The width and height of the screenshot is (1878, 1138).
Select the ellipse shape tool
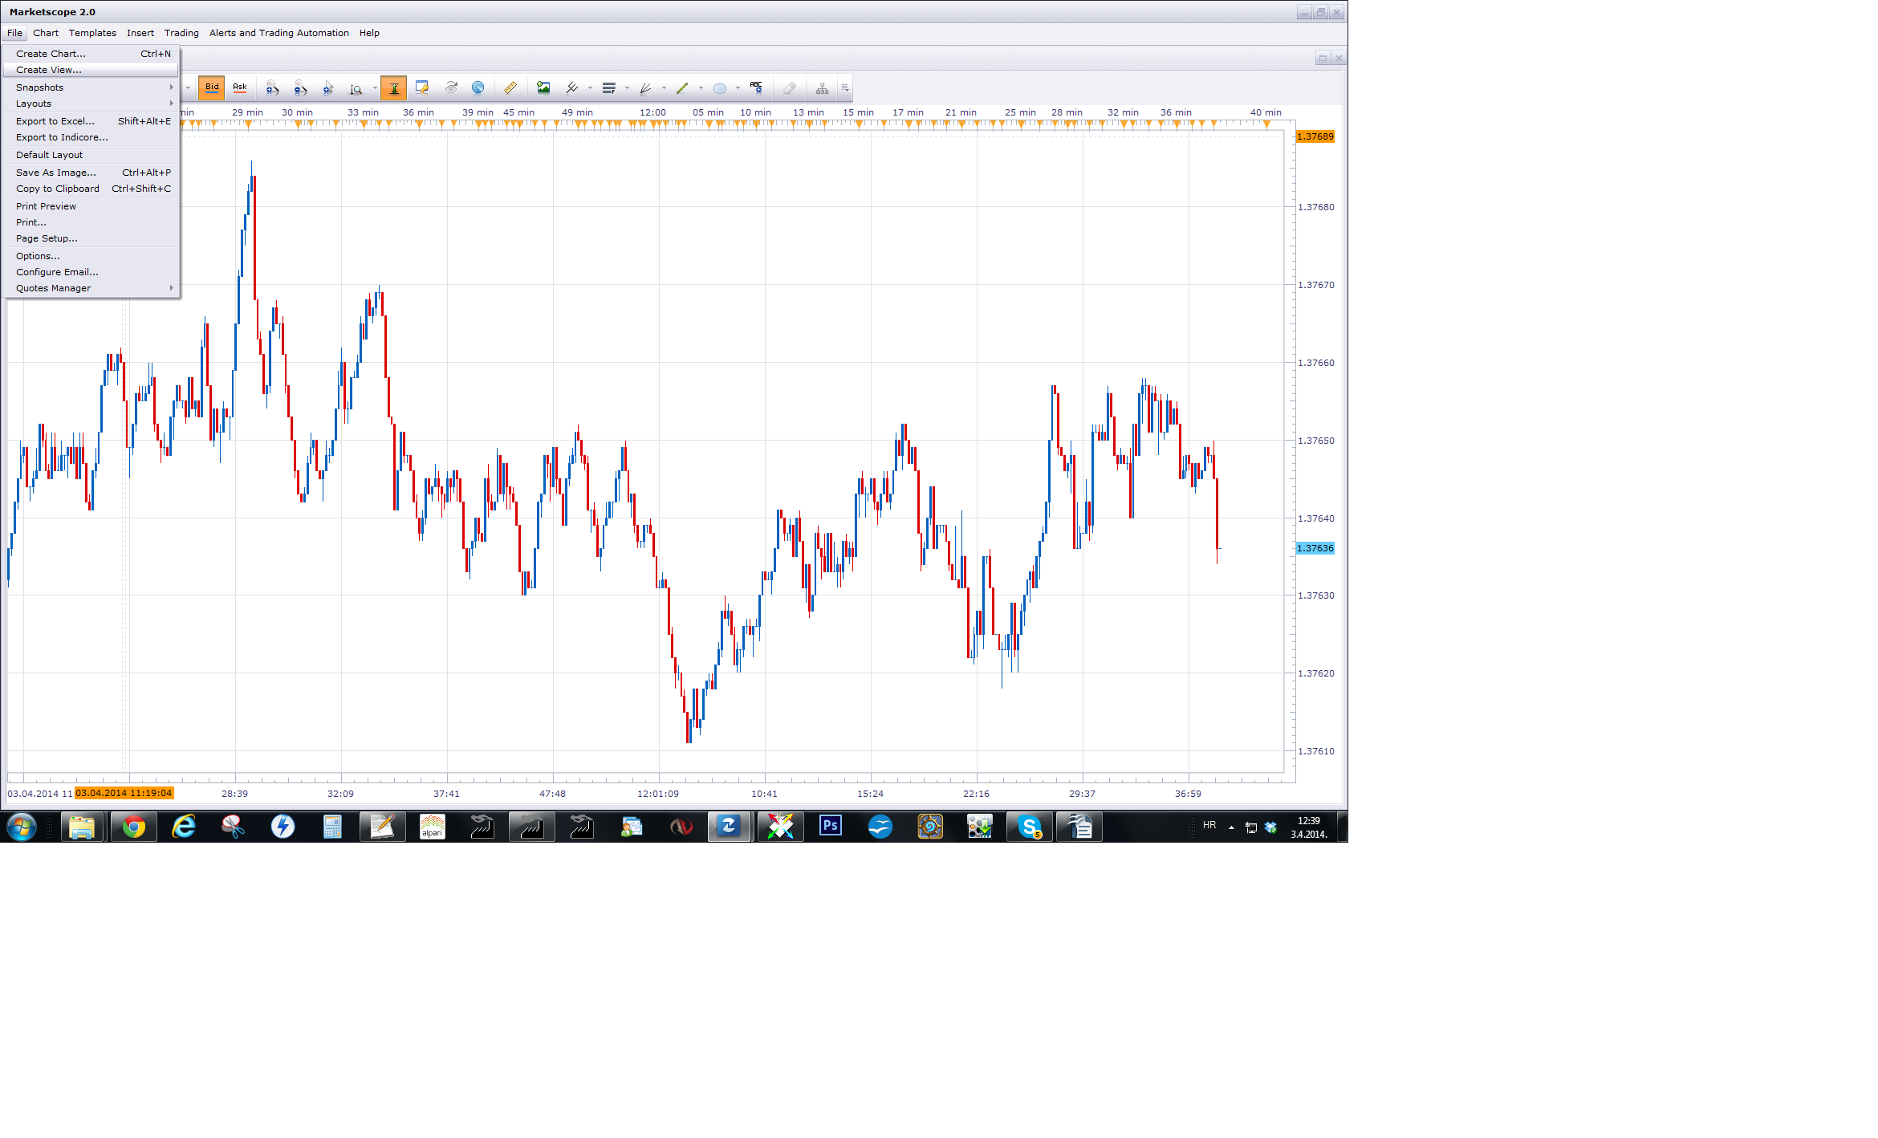click(720, 88)
